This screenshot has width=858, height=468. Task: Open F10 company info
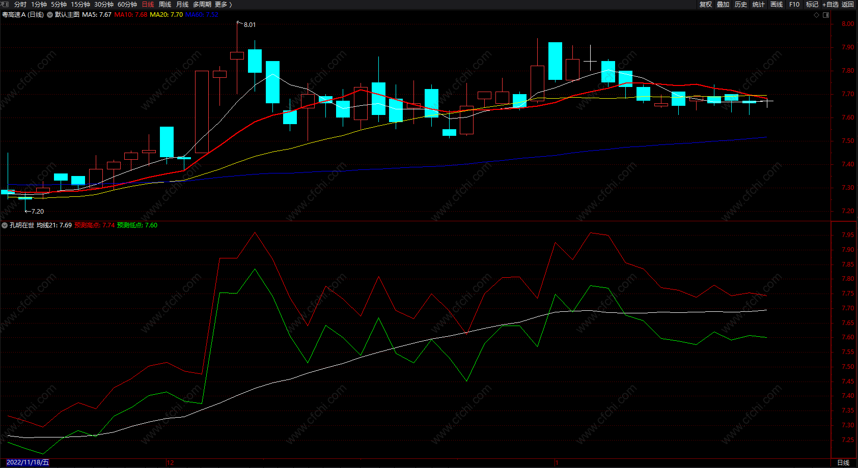(x=794, y=5)
